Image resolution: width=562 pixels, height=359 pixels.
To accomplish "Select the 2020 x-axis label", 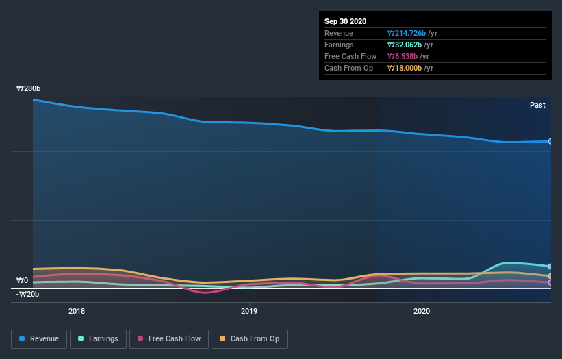I will coord(422,311).
